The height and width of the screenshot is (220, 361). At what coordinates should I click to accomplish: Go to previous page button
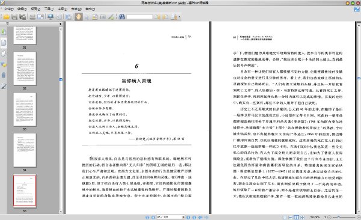click(x=153, y=217)
